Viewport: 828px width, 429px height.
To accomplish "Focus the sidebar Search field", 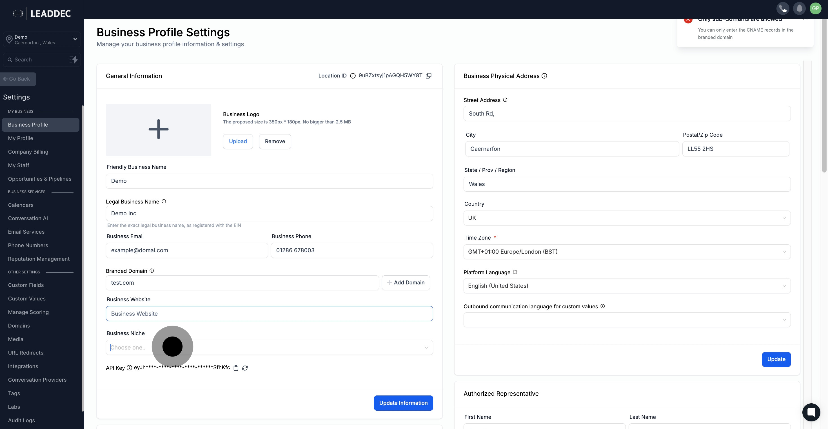I will [x=42, y=60].
